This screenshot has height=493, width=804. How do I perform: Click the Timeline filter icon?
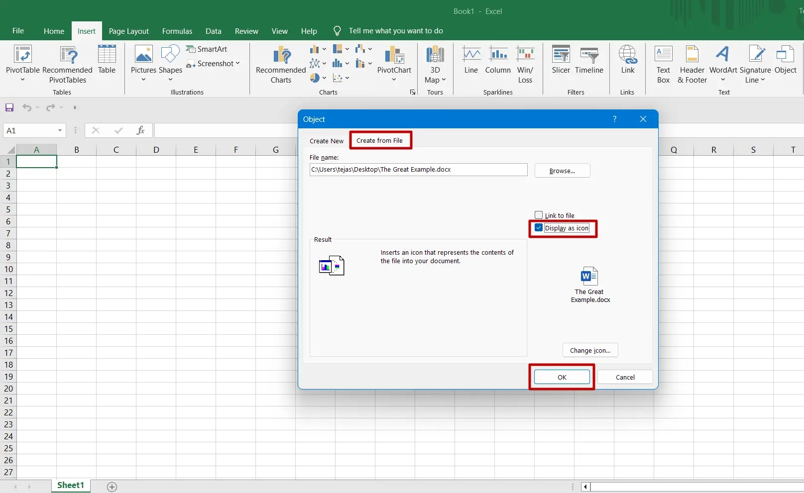pyautogui.click(x=589, y=55)
